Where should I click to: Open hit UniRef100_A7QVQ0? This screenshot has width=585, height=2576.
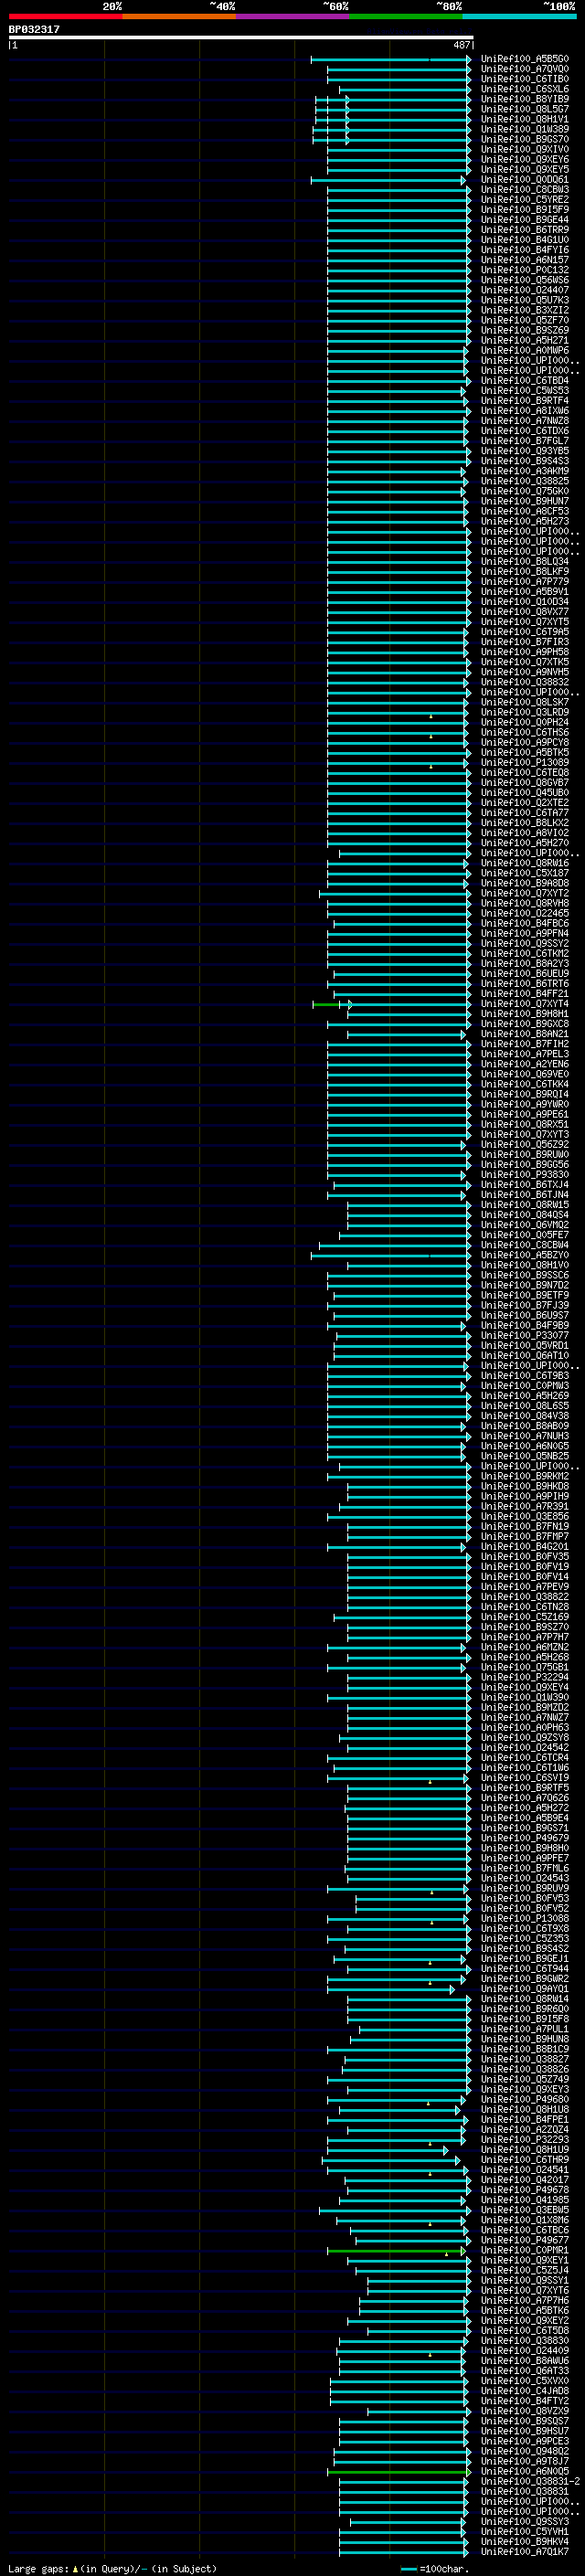[525, 69]
